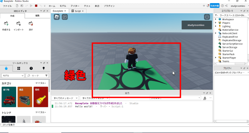Screen dimensions: 249x133
Task: Open the 照明 flashlight category card
Action: pos(41,97)
